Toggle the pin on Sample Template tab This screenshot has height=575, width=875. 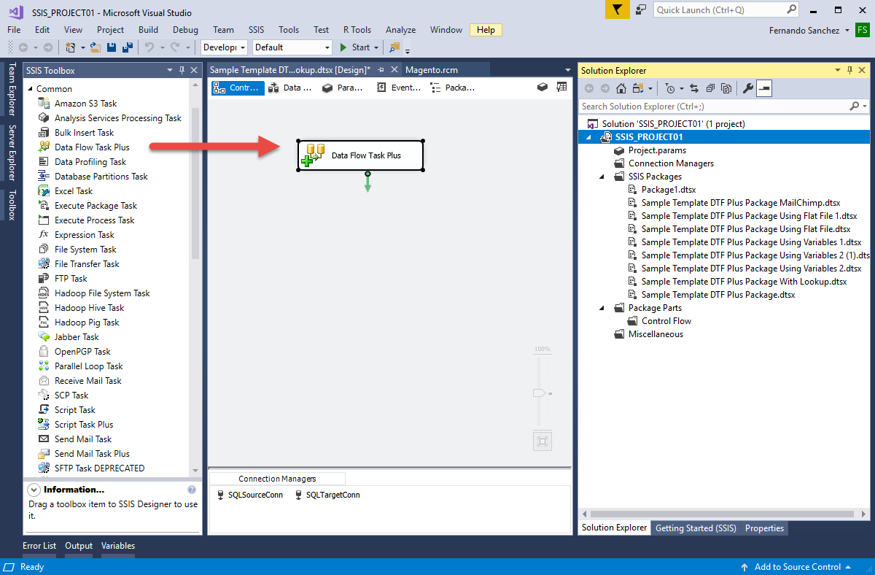[381, 70]
